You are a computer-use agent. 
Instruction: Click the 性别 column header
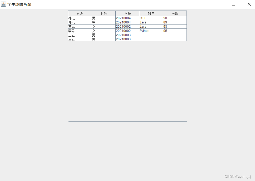(x=104, y=13)
